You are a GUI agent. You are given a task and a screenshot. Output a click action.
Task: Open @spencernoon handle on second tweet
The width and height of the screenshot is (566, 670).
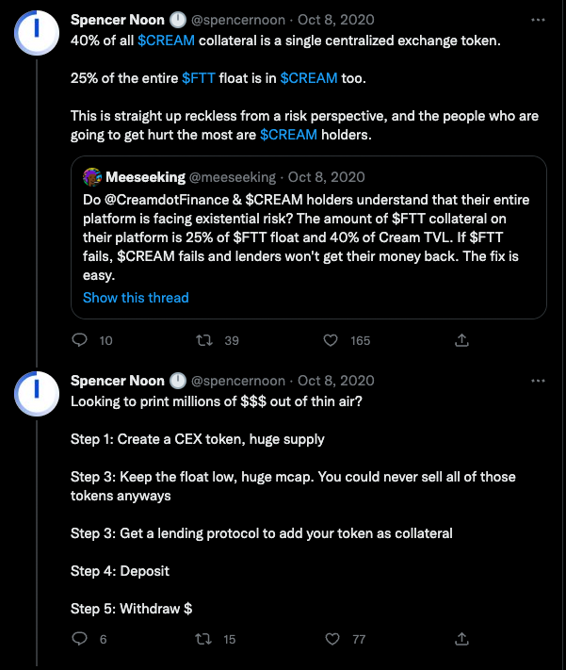pos(238,381)
